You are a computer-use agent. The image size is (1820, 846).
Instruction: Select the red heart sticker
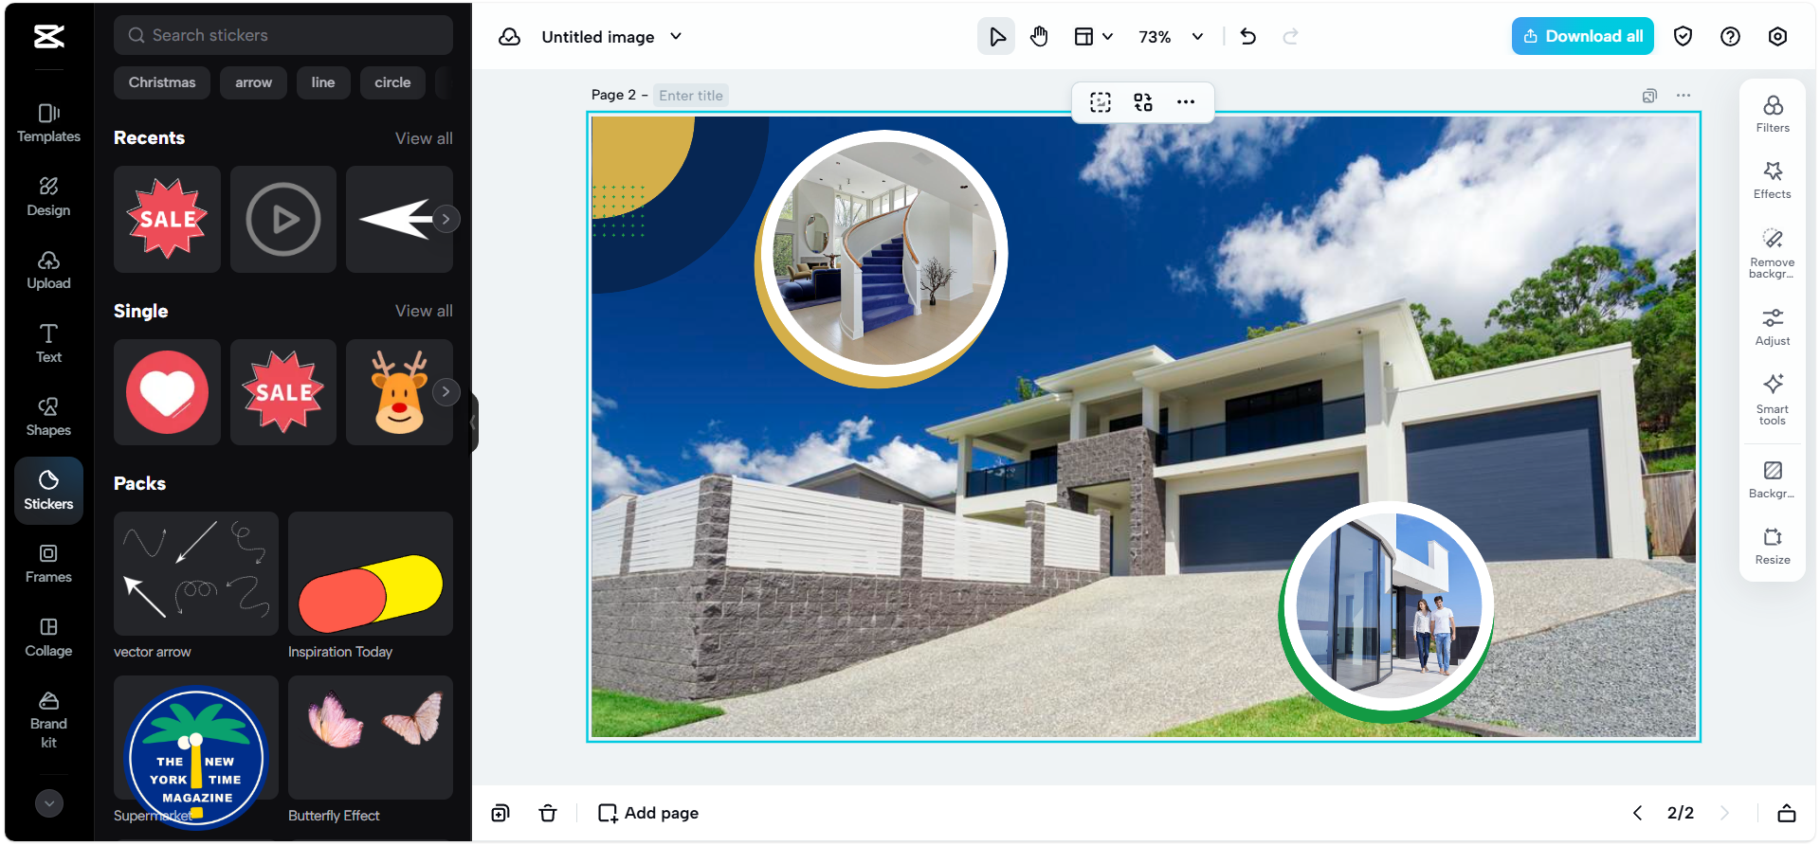click(x=168, y=392)
